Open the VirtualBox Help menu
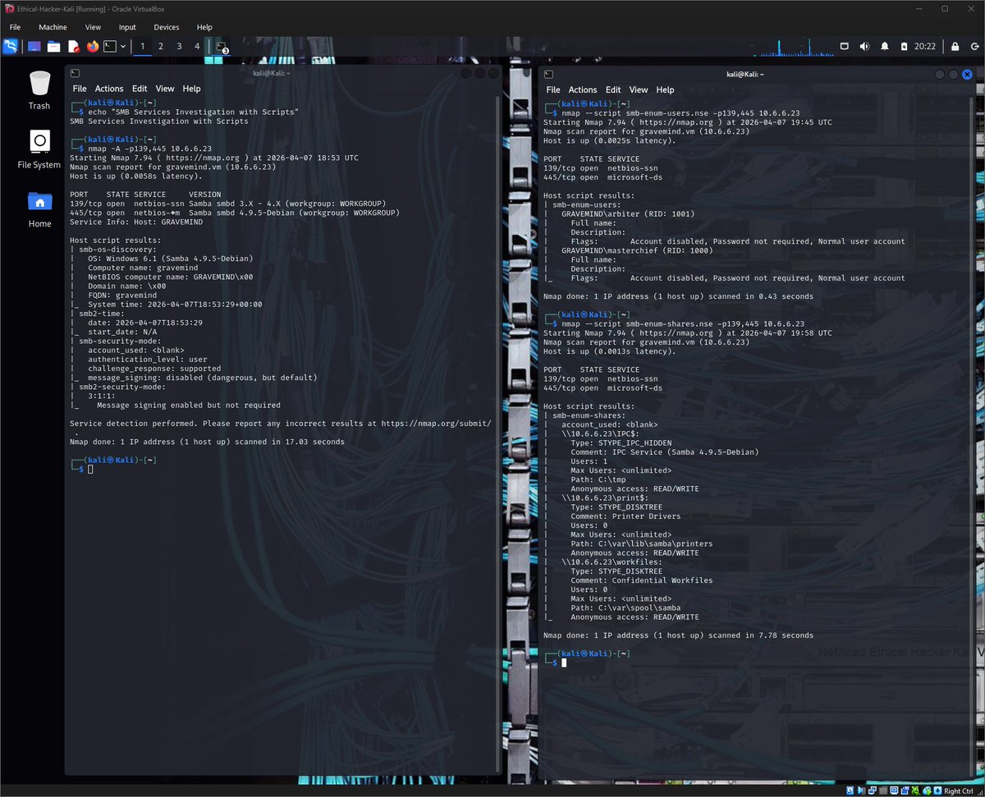 pos(204,27)
